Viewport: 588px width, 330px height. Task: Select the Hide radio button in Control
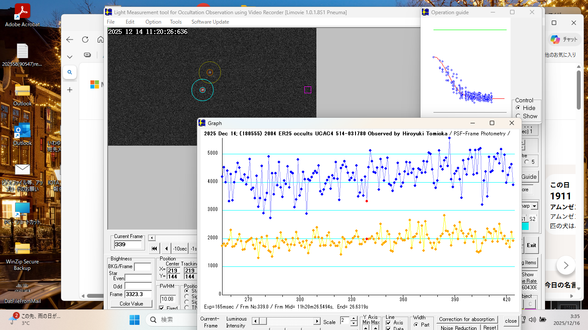pyautogui.click(x=518, y=108)
